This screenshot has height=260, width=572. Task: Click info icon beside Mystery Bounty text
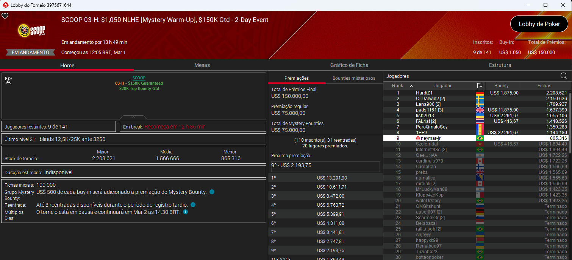click(x=212, y=192)
